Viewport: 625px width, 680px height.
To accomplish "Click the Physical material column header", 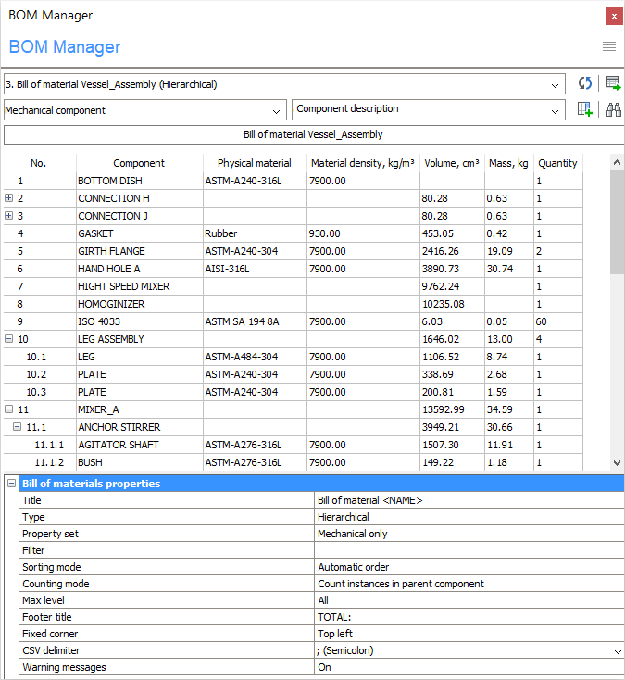I will [x=254, y=163].
